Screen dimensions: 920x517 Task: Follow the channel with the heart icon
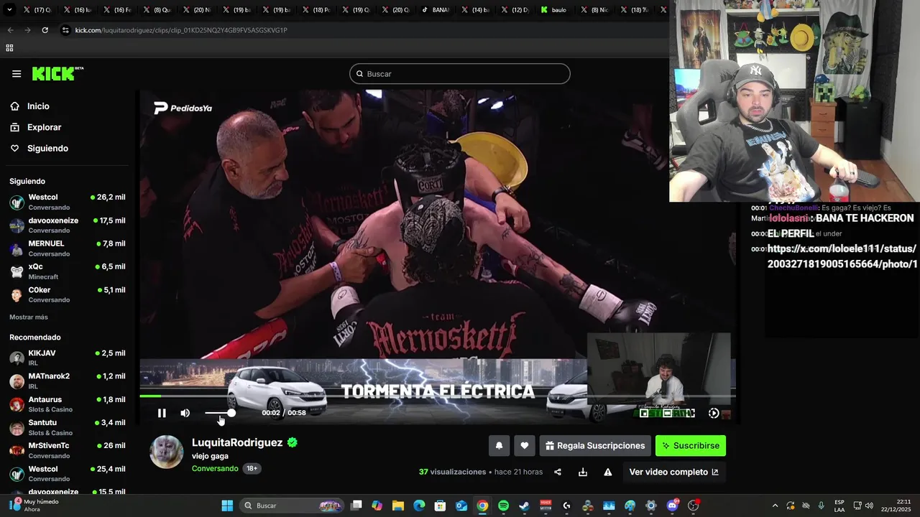(525, 446)
